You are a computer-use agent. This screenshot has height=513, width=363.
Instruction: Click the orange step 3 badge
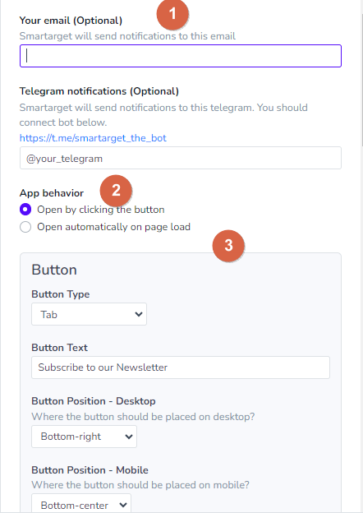pos(228,245)
